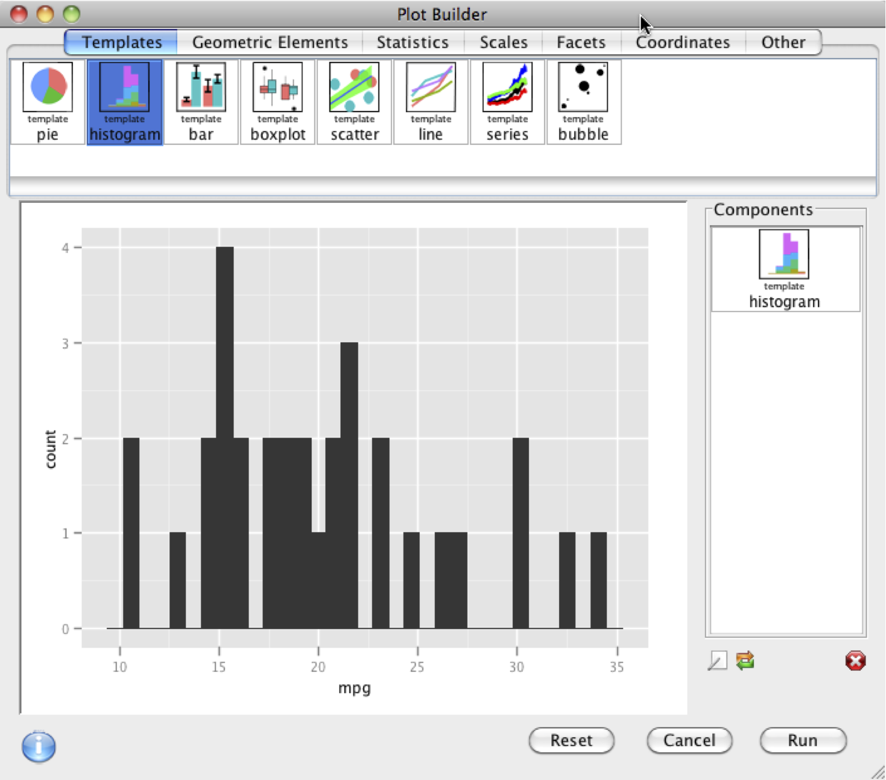Select histogram in Components list
Viewport: 886px width, 780px height.
click(785, 269)
